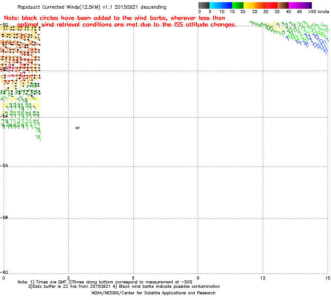Click the '10' label under the color scale
The width and height of the screenshot is (331, 300).
point(222,12)
